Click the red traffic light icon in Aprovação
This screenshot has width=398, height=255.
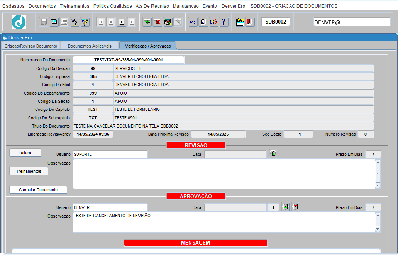pos(295,207)
